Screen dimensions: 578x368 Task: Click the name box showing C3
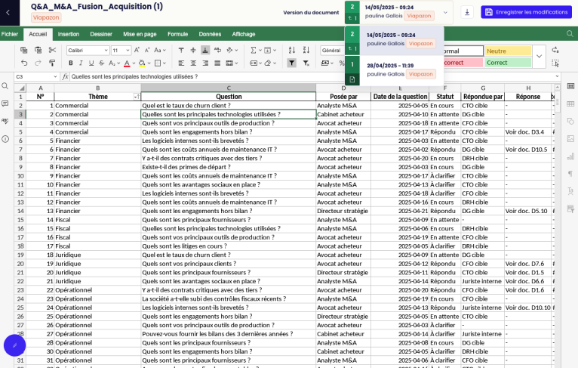point(36,76)
